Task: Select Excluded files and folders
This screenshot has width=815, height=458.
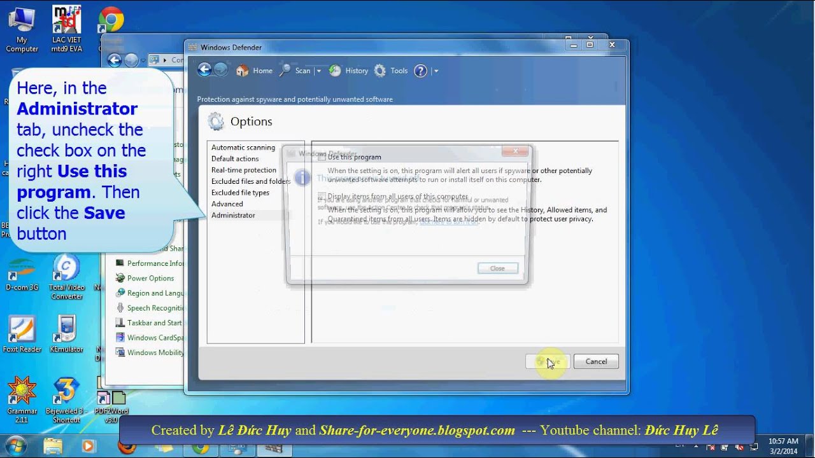Action: click(x=251, y=181)
